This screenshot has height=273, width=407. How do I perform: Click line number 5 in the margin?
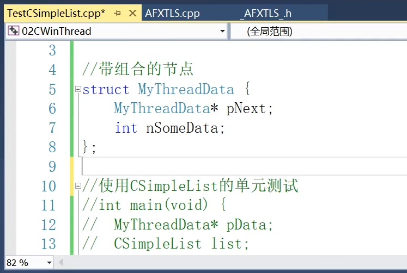tap(52, 89)
